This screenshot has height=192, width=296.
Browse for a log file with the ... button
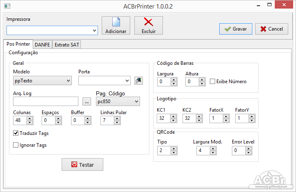[x=87, y=102]
